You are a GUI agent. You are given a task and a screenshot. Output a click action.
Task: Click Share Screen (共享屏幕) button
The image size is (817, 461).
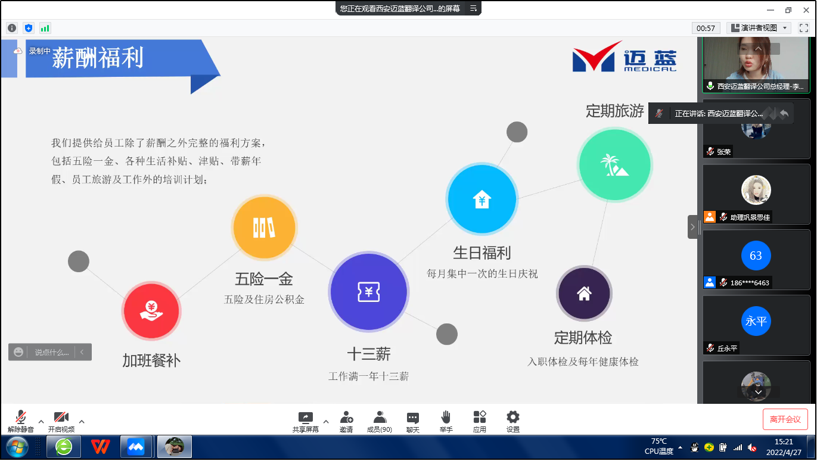[x=305, y=420]
